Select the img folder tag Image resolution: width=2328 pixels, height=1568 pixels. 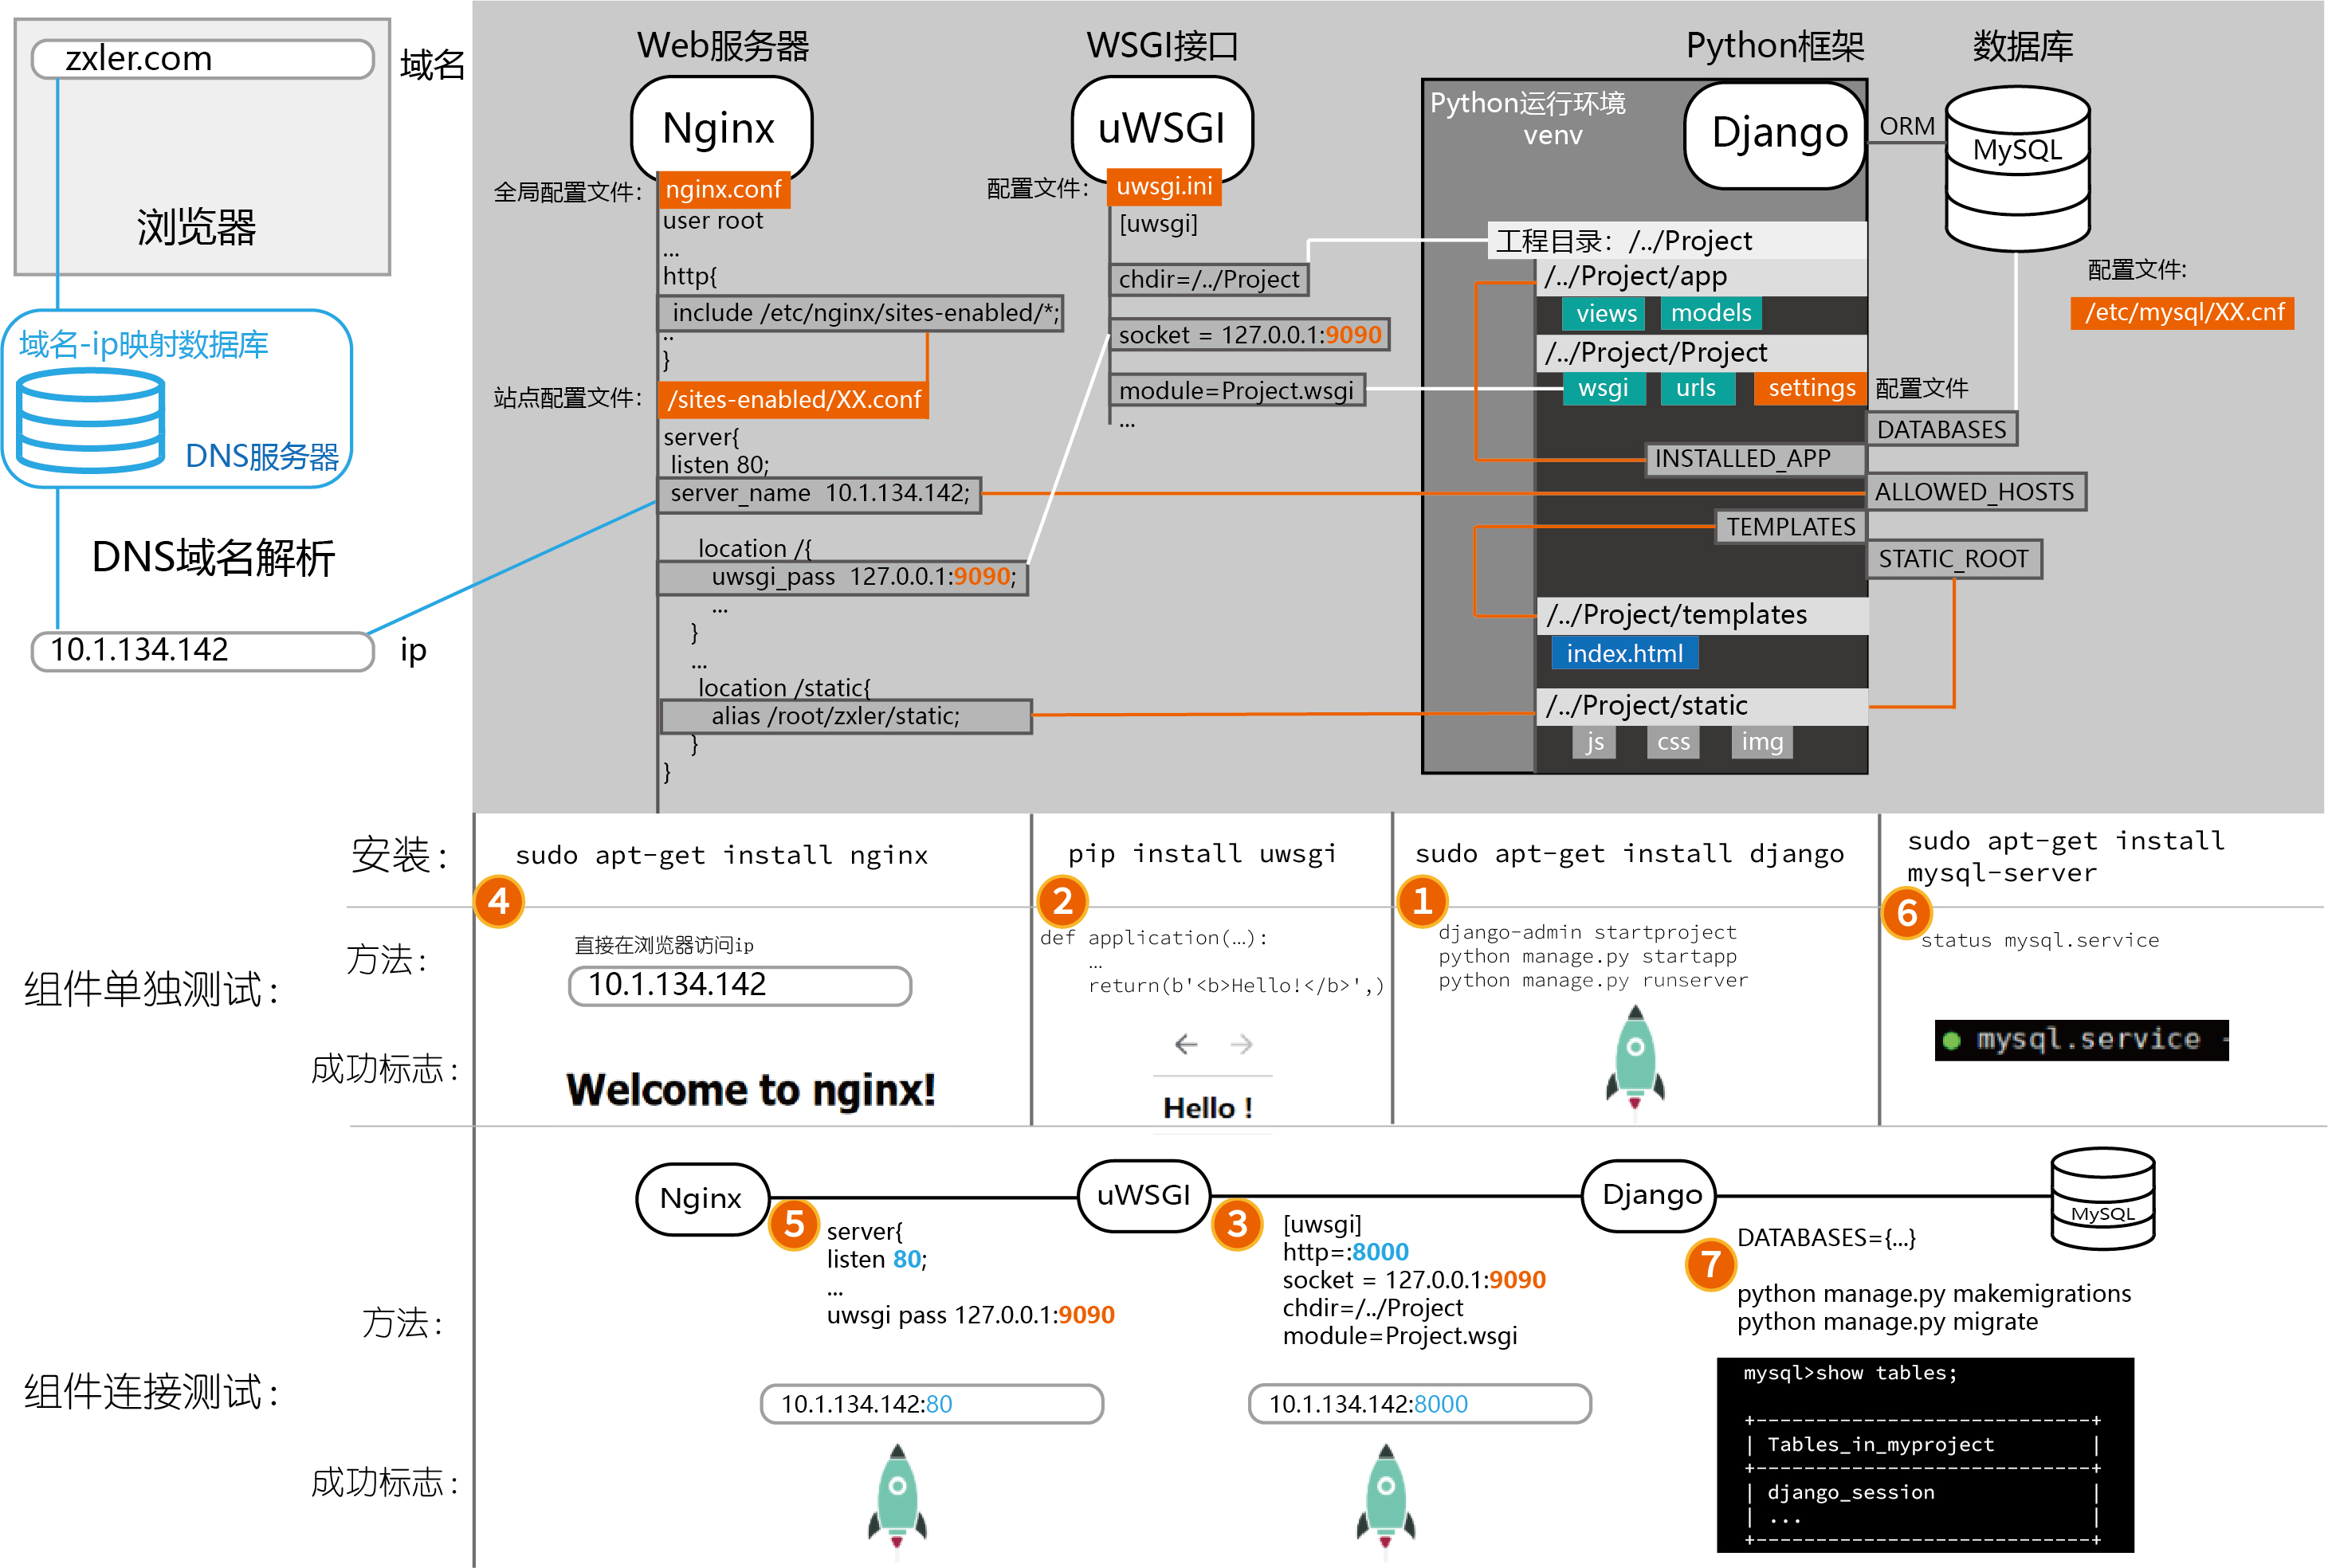[x=1762, y=742]
